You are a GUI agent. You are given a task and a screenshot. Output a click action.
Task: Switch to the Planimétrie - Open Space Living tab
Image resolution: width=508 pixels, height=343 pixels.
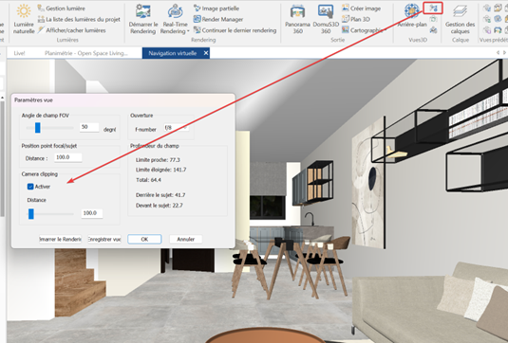[x=86, y=53]
